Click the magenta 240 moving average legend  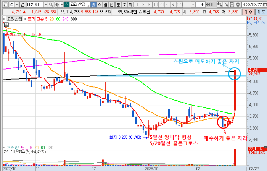click(x=65, y=19)
